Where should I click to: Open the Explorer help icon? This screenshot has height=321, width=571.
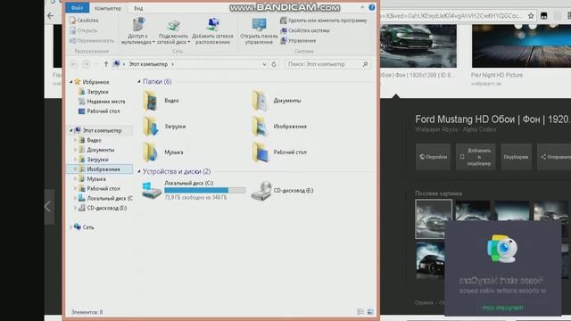(x=371, y=7)
